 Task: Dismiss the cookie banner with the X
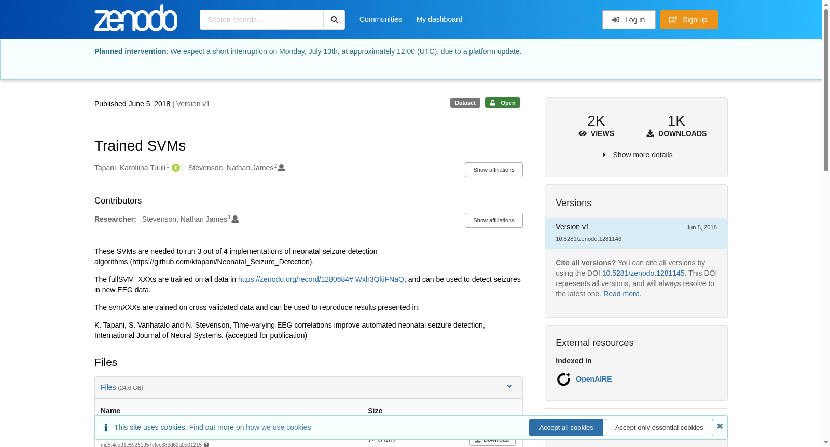click(x=720, y=426)
